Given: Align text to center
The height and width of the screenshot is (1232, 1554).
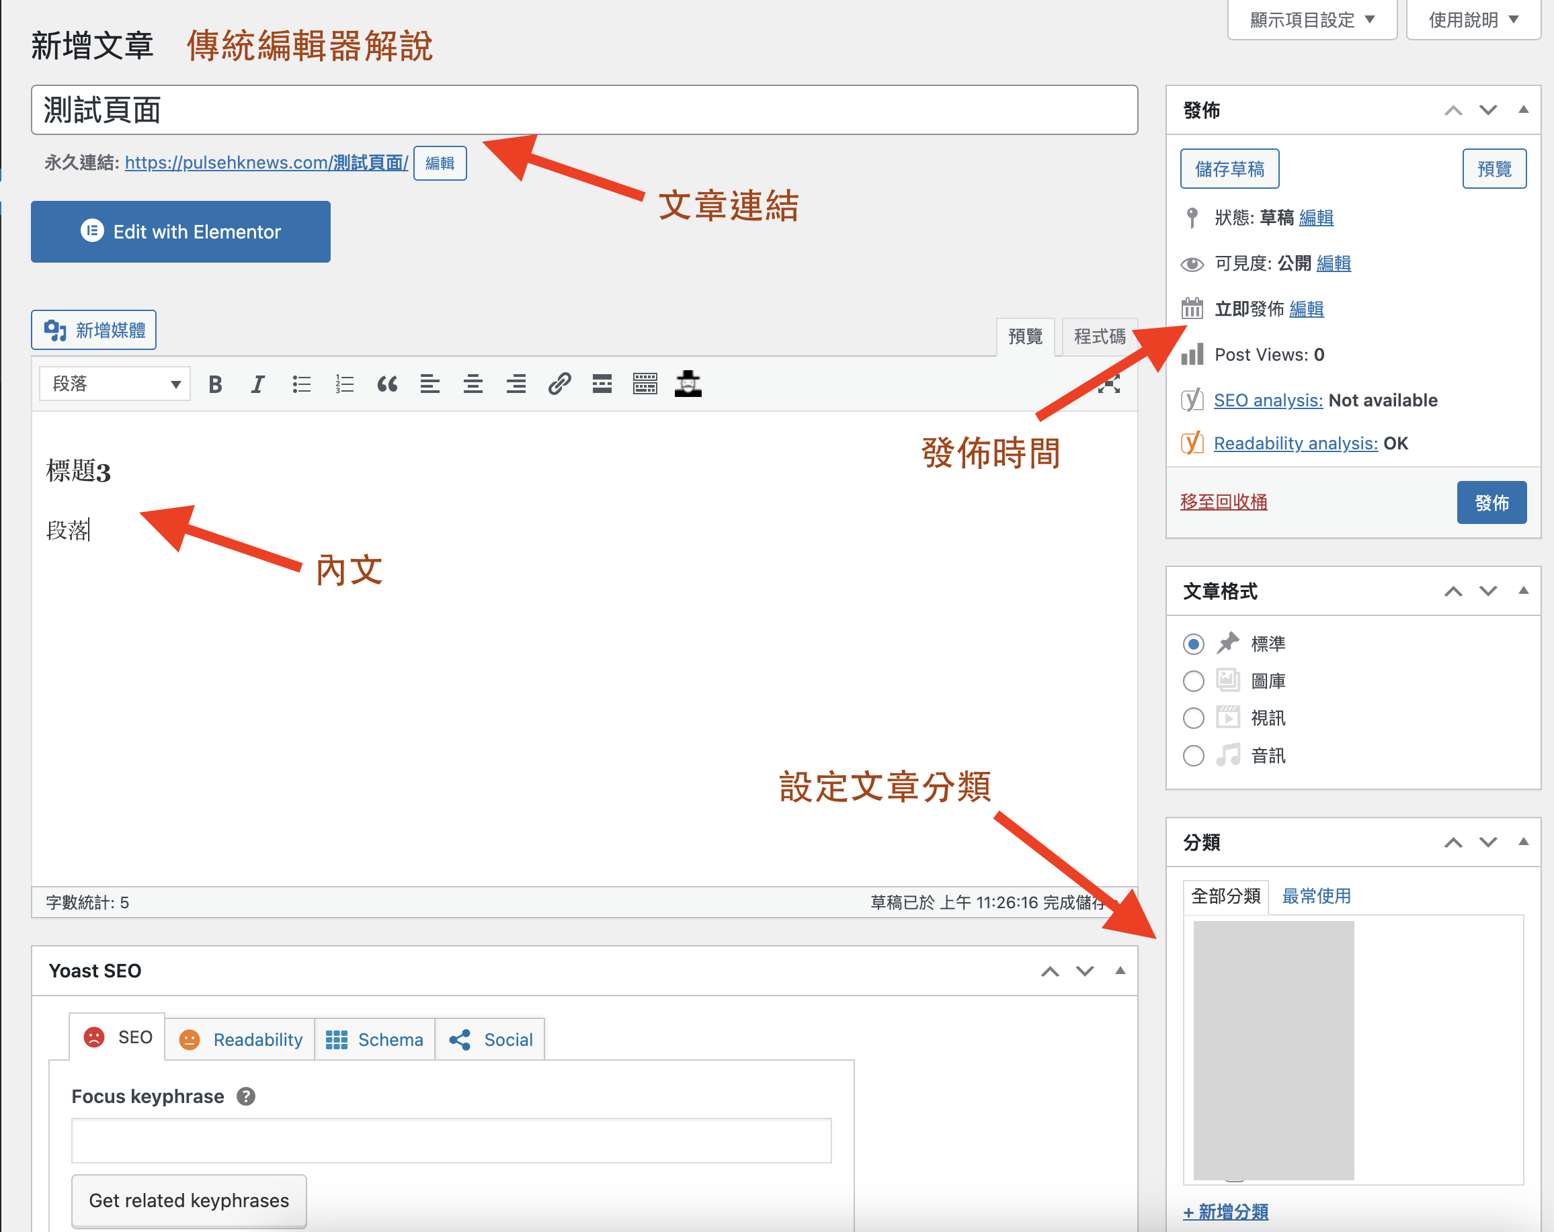Looking at the screenshot, I should [x=473, y=384].
